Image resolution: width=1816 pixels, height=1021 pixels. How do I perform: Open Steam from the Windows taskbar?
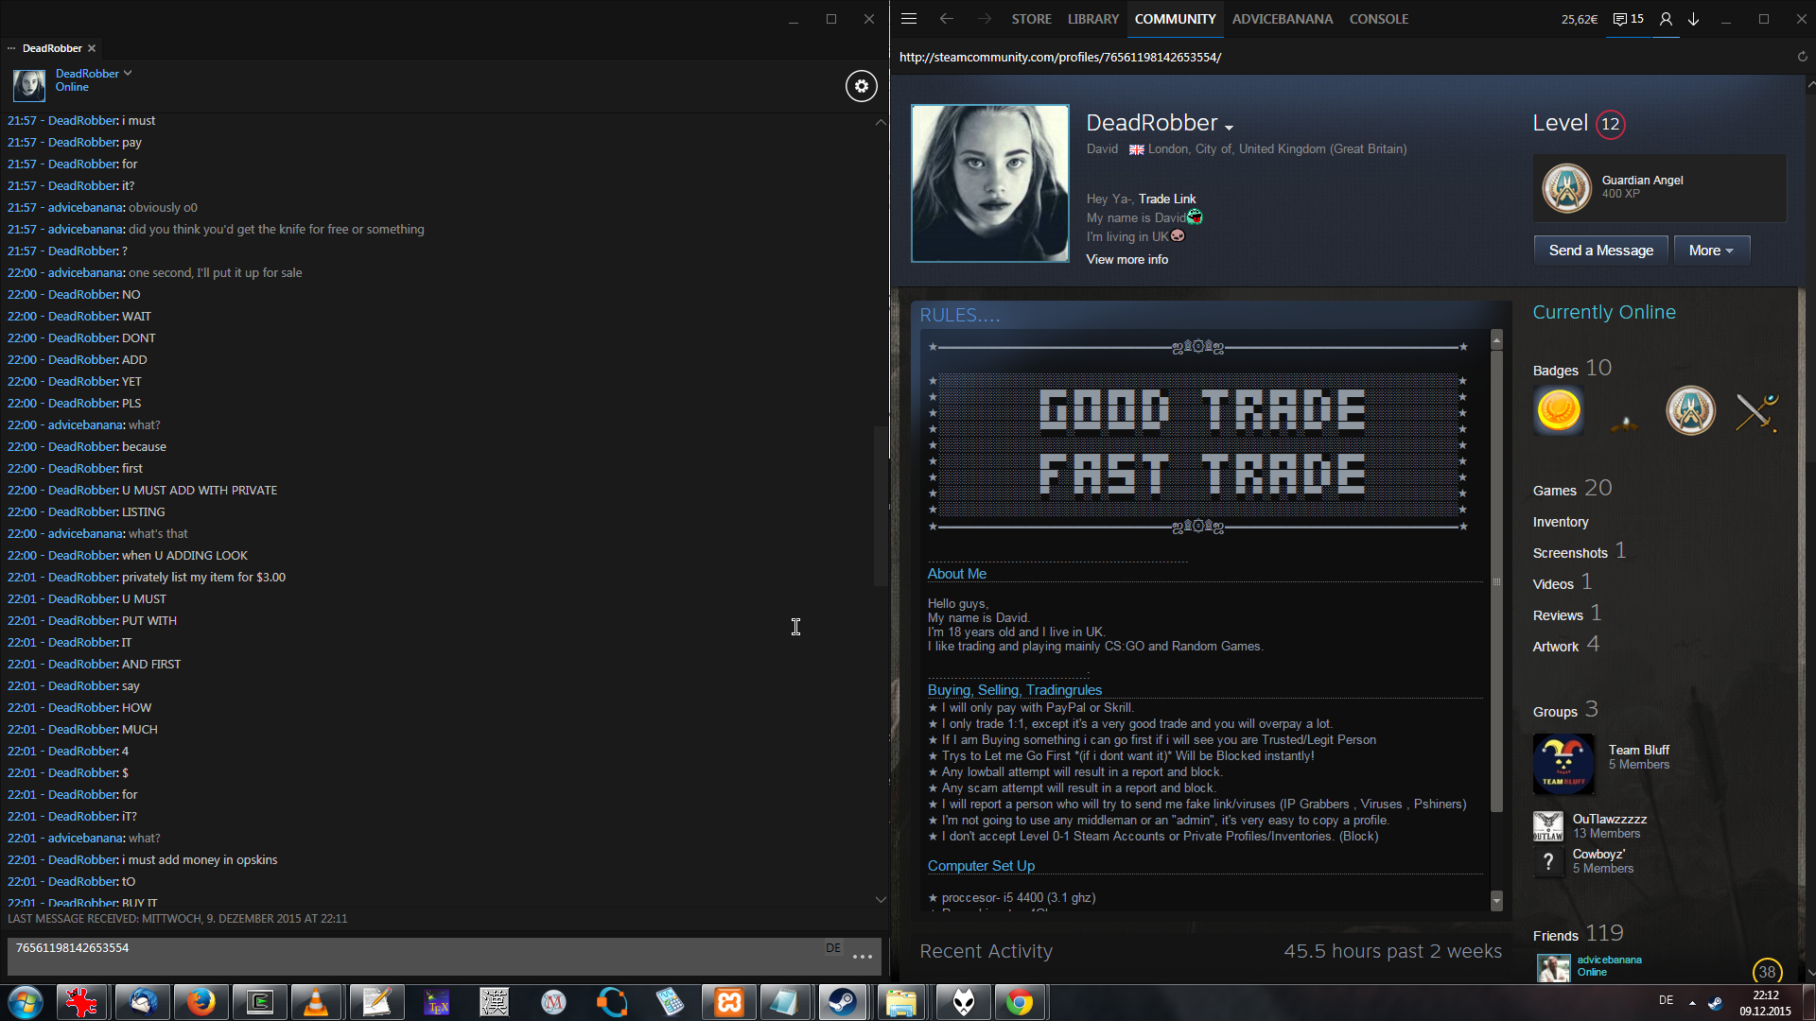[x=842, y=1002]
